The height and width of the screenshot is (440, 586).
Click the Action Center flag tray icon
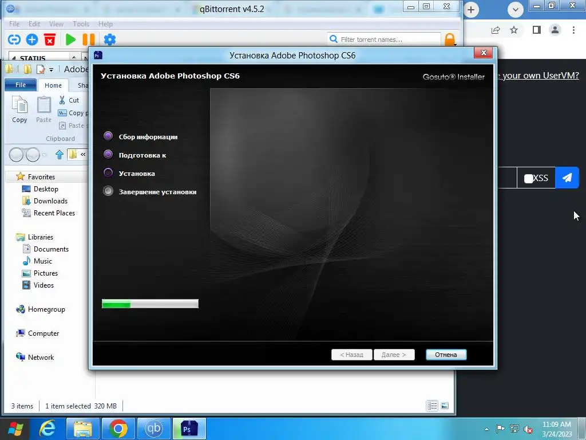pos(500,429)
